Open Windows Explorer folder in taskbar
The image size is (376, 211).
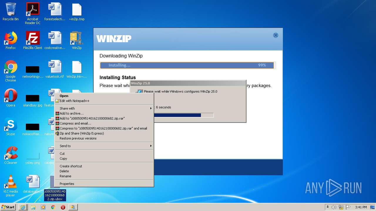33,207
